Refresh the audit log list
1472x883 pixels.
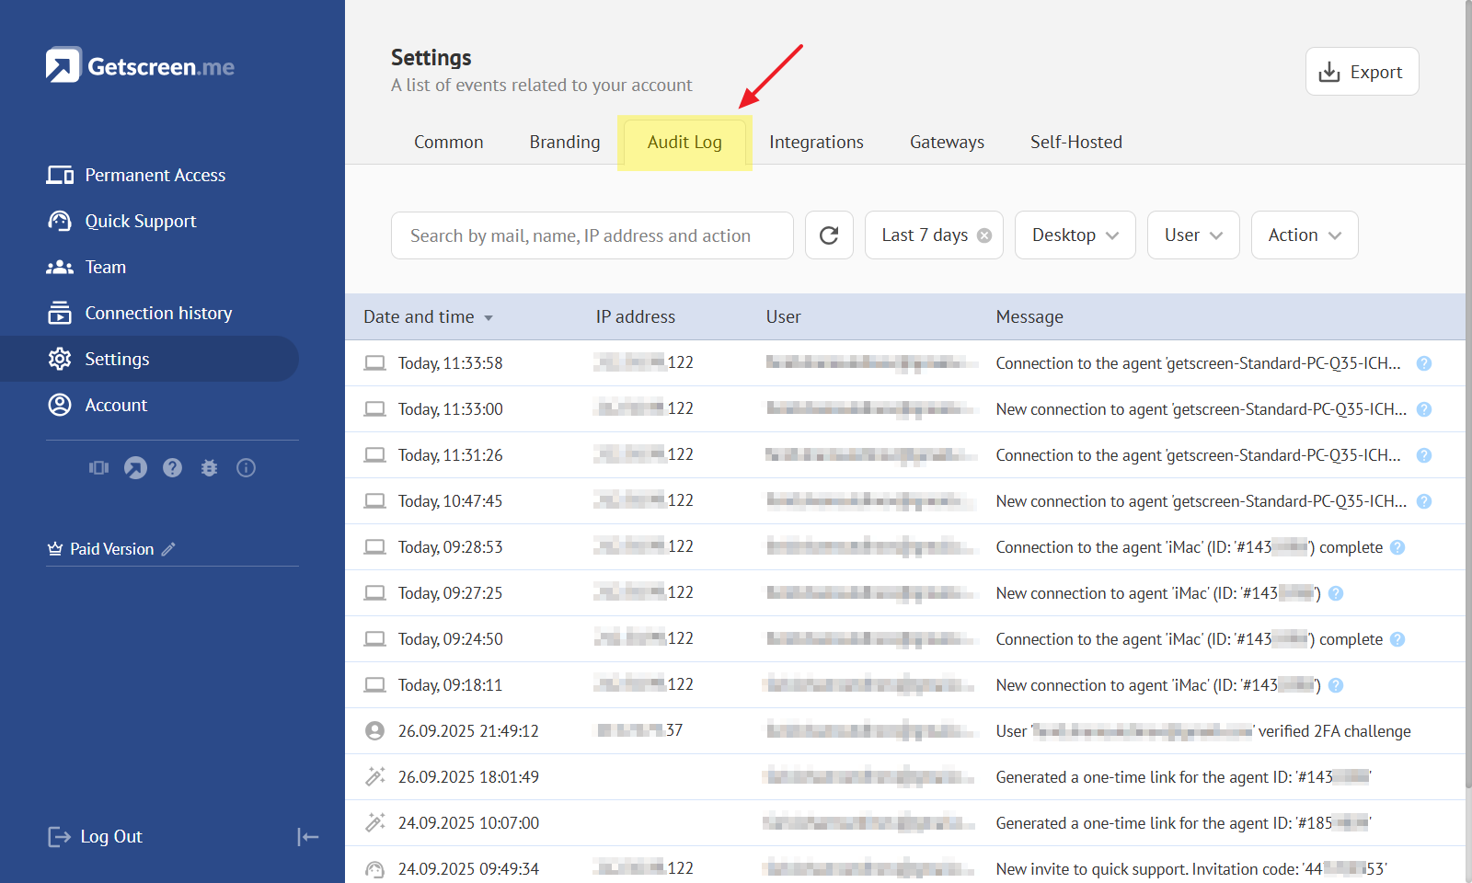coord(829,235)
